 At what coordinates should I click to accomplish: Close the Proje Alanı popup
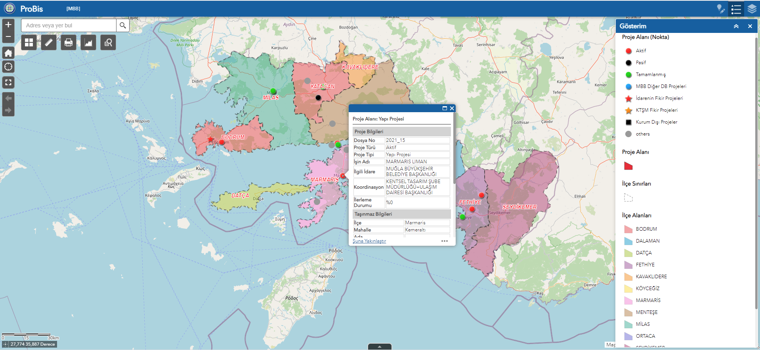452,108
